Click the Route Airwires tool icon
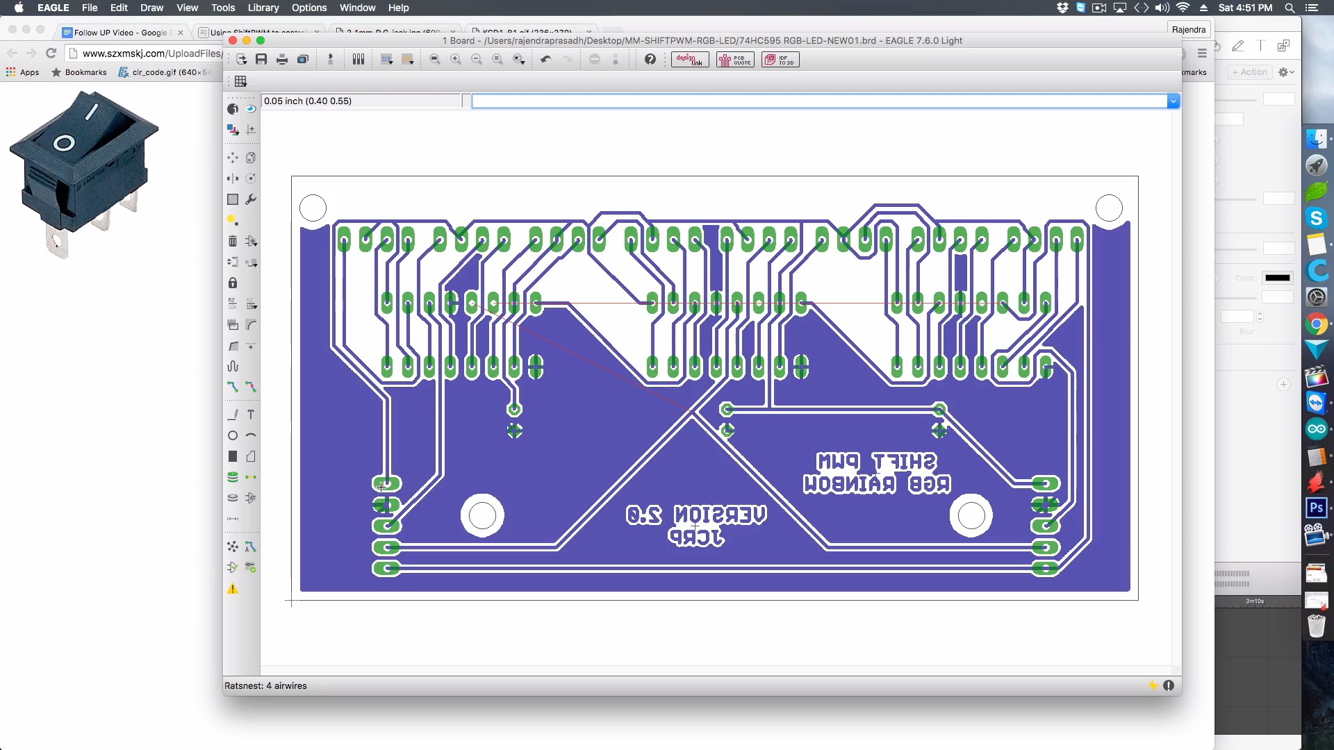Viewport: 1334px width, 750px height. (232, 386)
